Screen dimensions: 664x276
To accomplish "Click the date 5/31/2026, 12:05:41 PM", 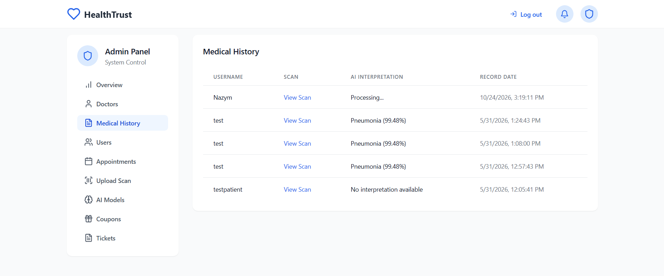I will click(x=512, y=190).
